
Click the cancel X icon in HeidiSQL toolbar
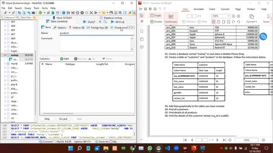(91, 13)
